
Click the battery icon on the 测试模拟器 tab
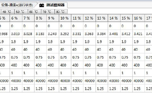click(42, 5)
